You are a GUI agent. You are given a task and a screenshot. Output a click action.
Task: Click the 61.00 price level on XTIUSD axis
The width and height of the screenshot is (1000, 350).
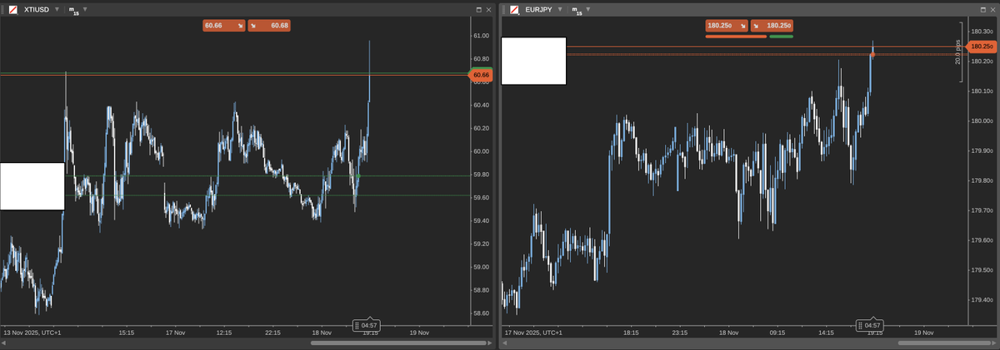click(481, 36)
